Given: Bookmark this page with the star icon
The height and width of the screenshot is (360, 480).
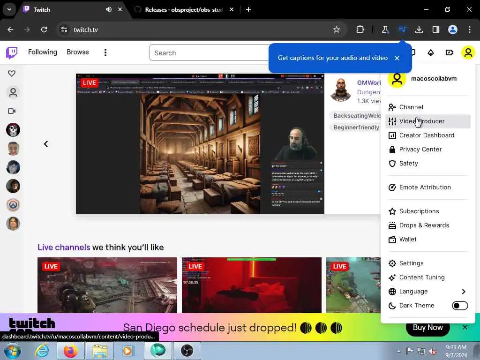Looking at the screenshot, I should point(337,30).
